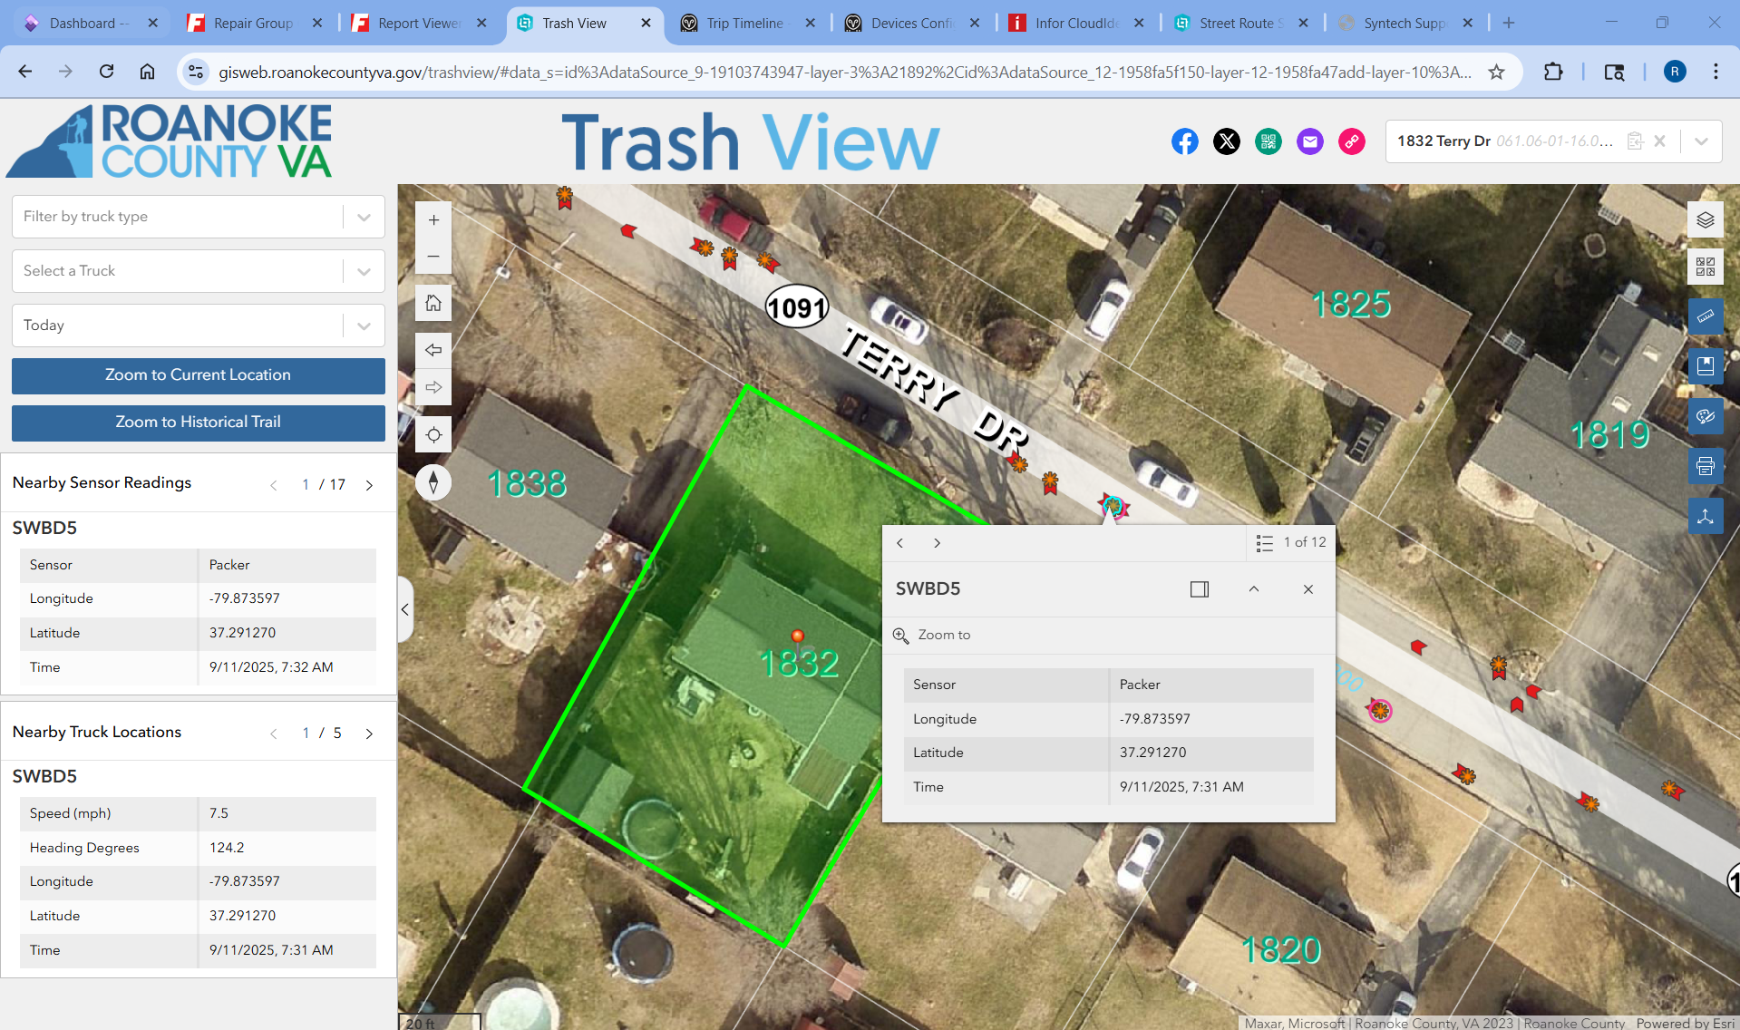Reload the current page
The image size is (1740, 1030).
106,72
